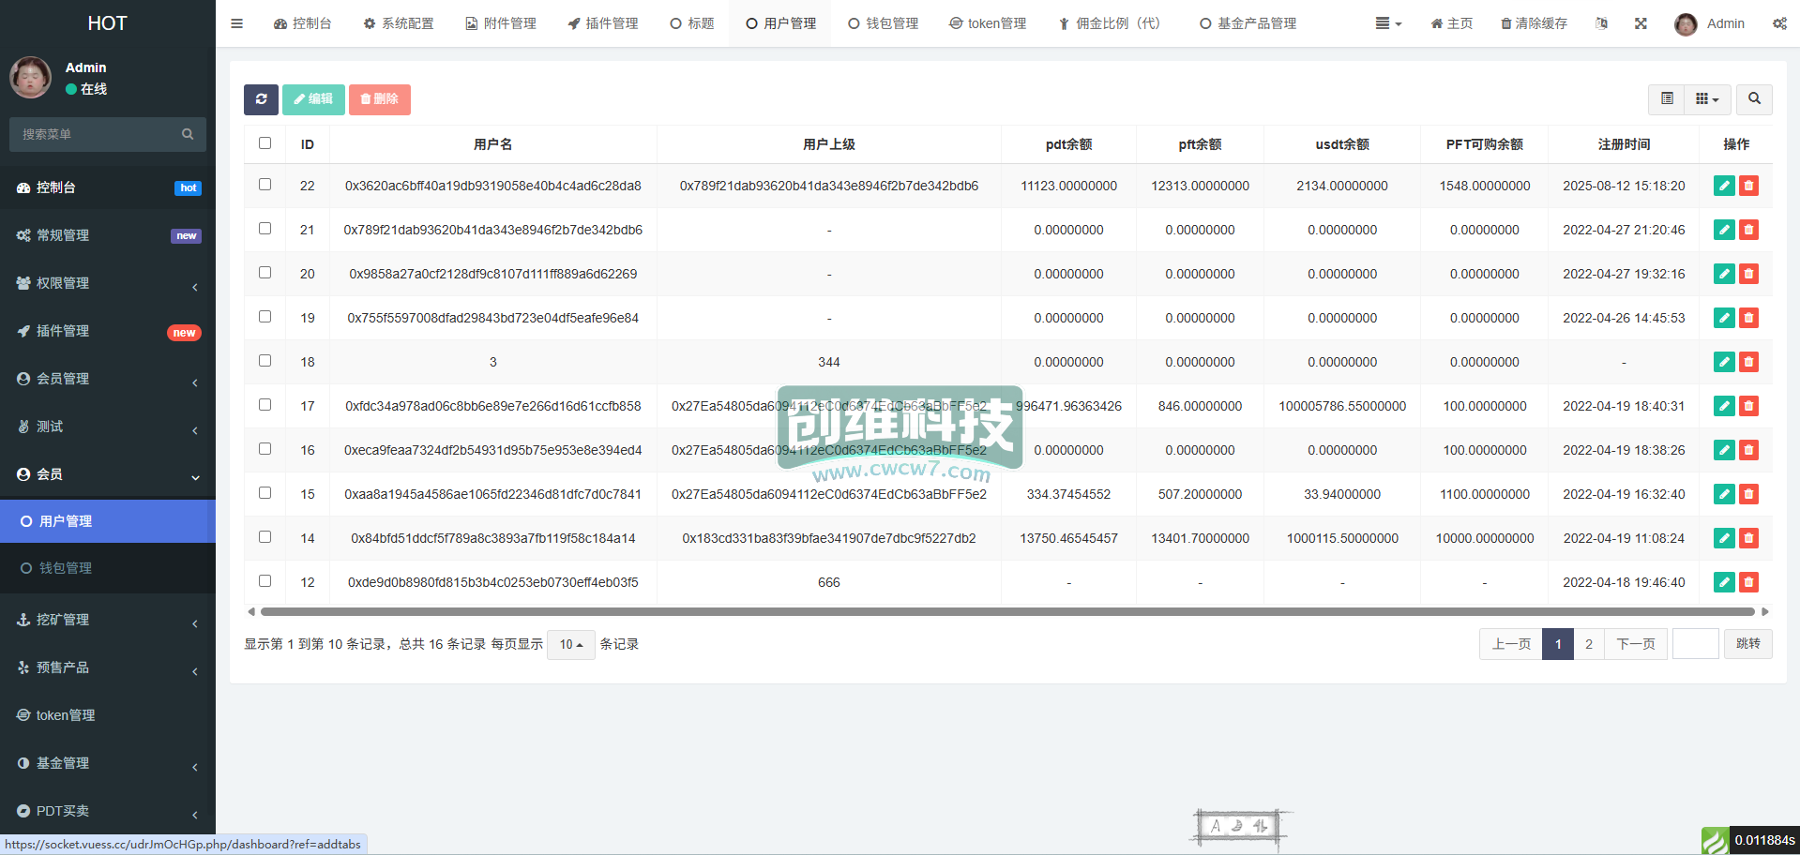Switch to token管理 tab in top bar
This screenshot has width=1800, height=855.
pyautogui.click(x=988, y=23)
